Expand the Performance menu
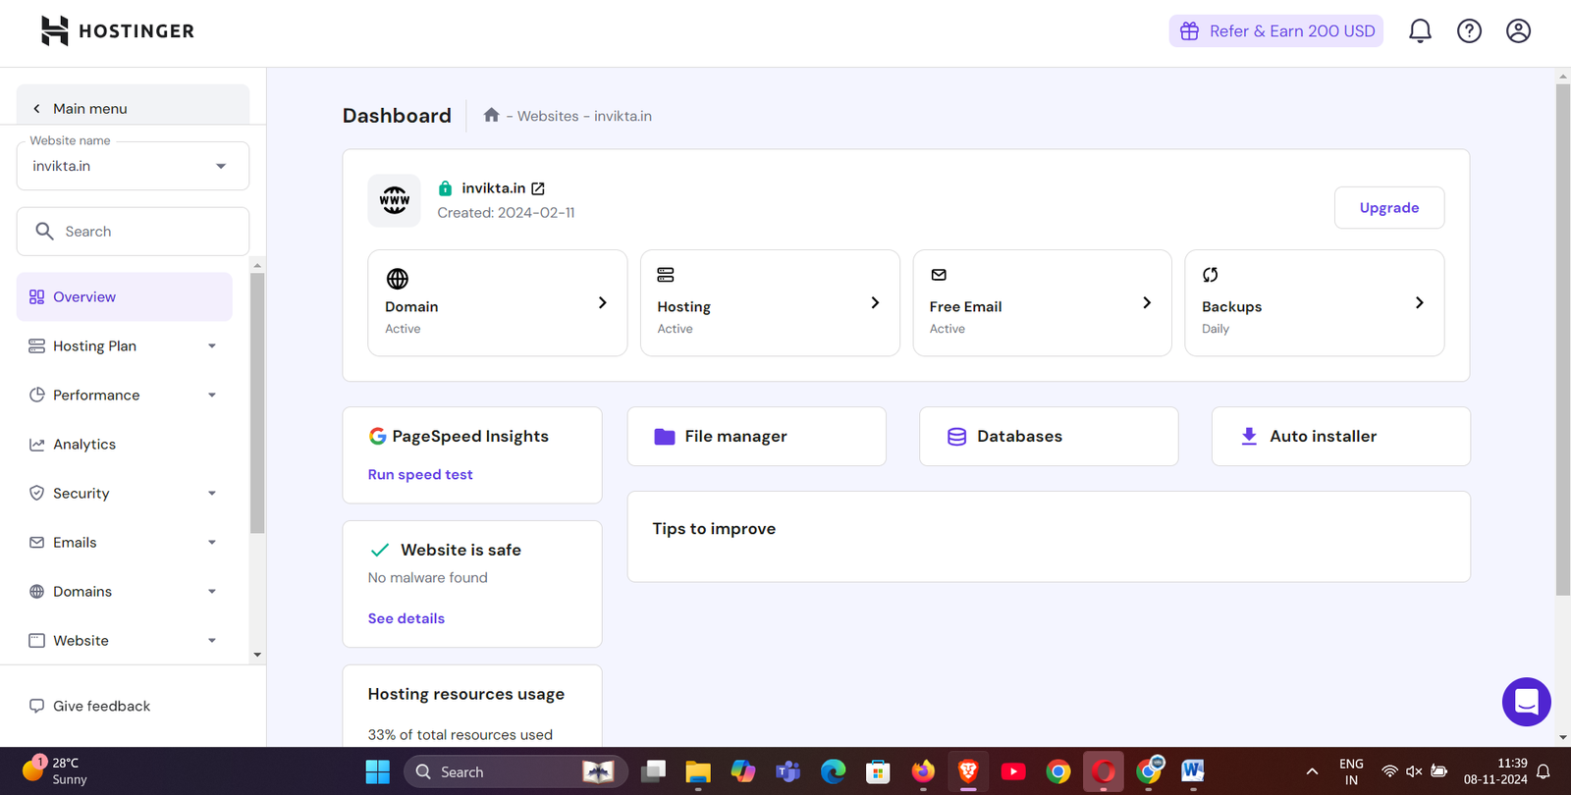Viewport: 1571px width, 795px height. [125, 395]
